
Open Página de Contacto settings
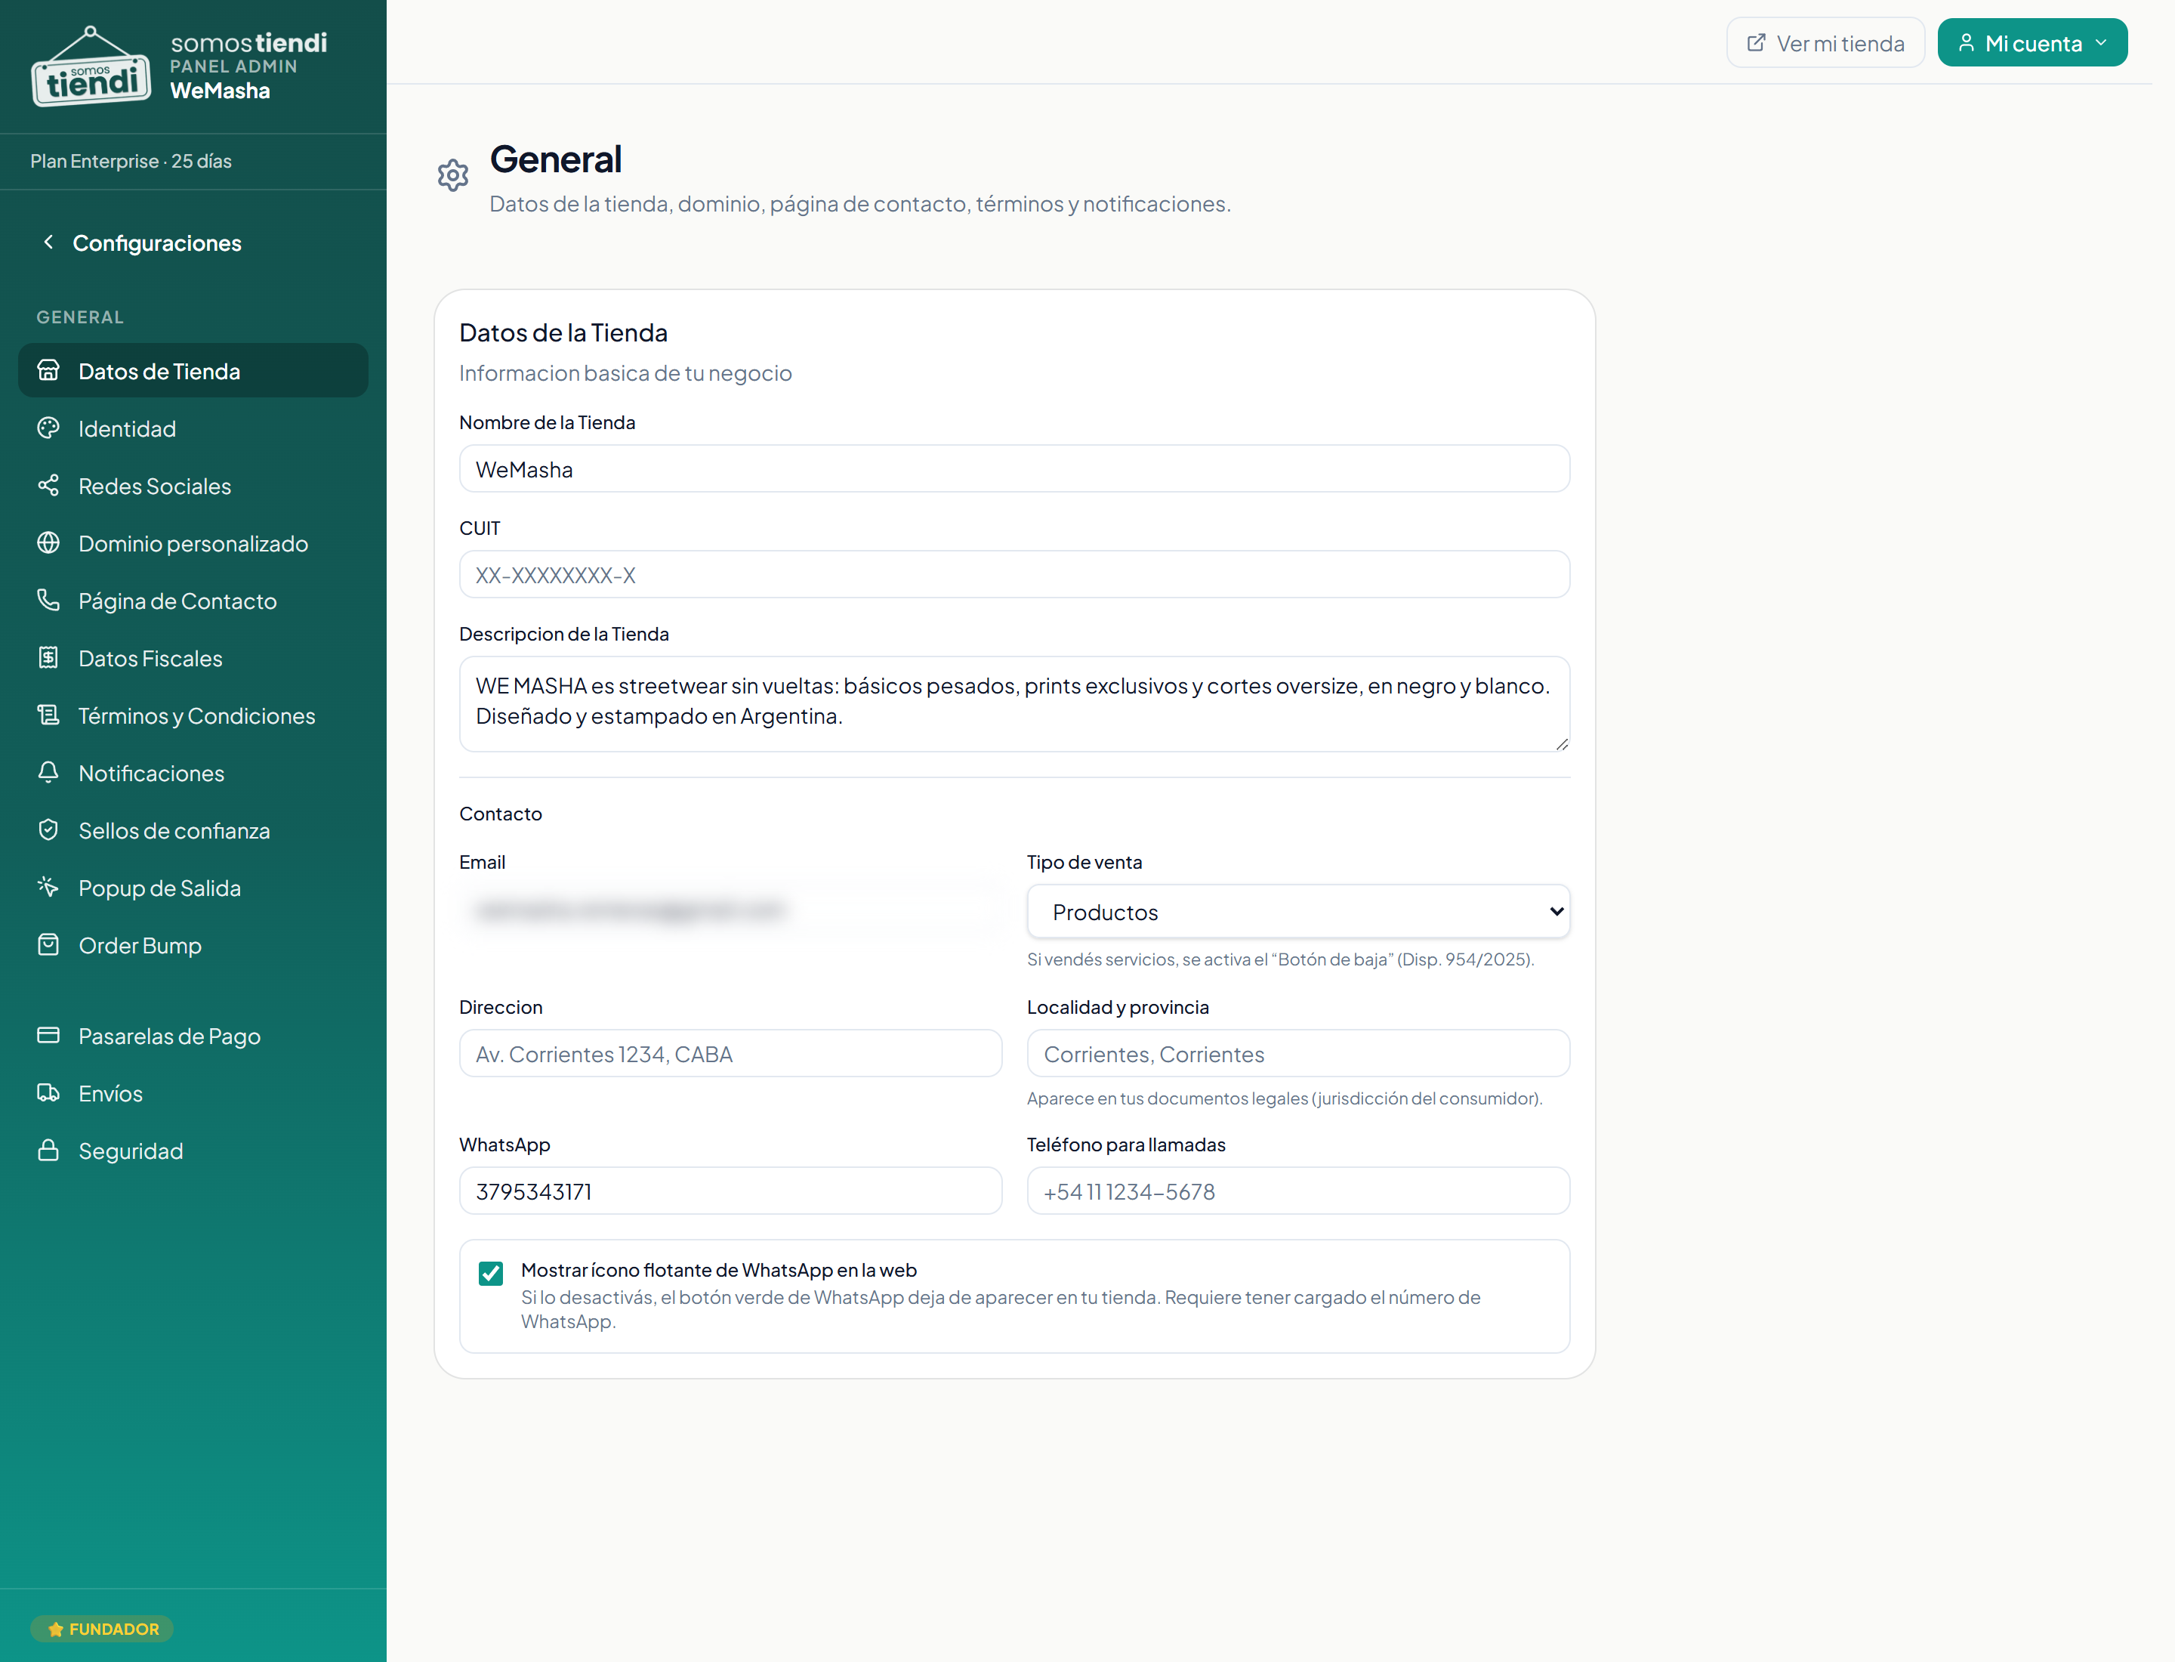tap(194, 600)
